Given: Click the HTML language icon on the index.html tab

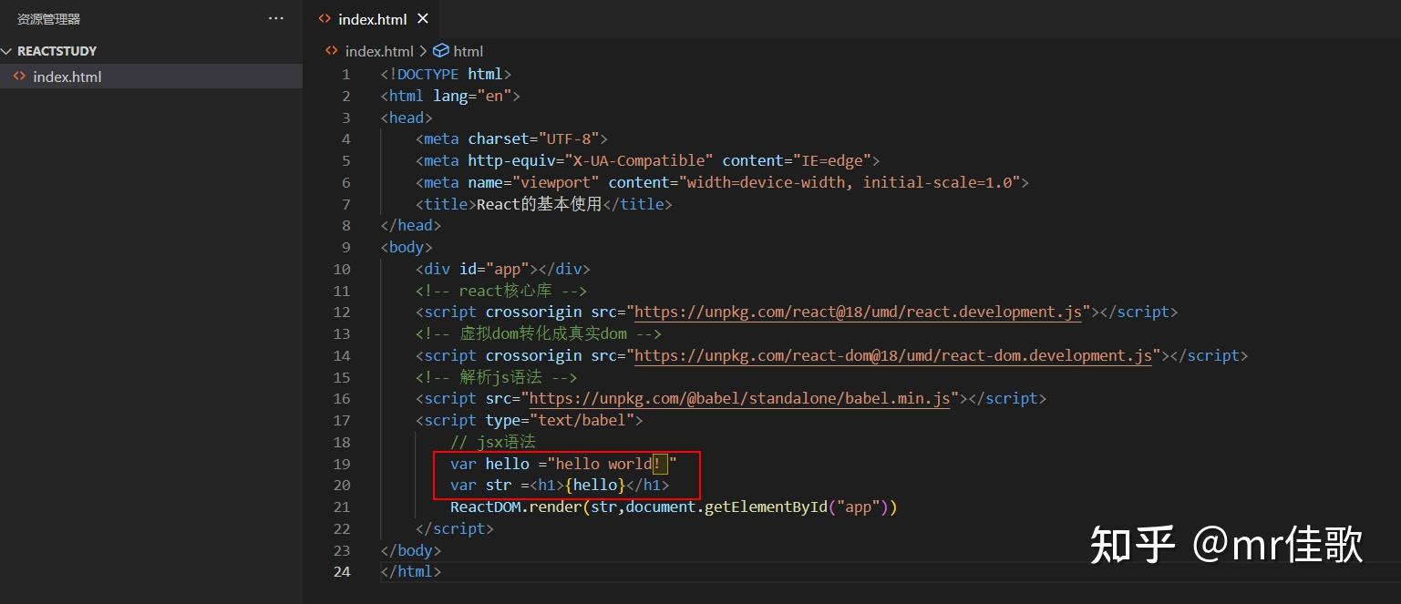Looking at the screenshot, I should coord(325,17).
